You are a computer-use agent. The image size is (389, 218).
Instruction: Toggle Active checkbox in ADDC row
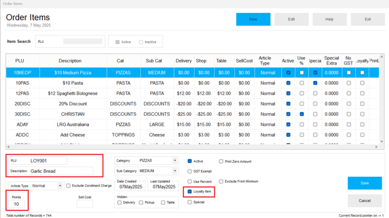coord(288,135)
